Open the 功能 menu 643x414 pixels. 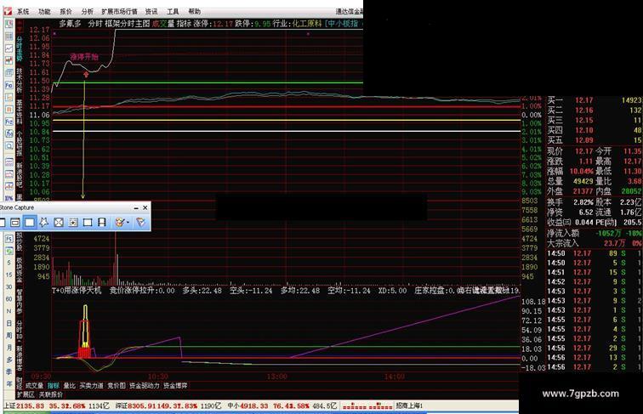tap(44, 12)
